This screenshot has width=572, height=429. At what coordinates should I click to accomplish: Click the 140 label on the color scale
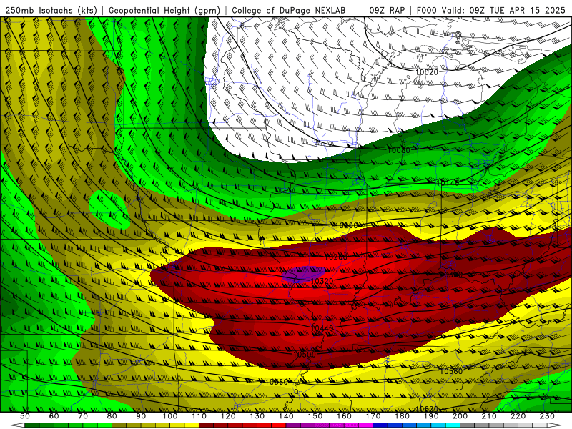pos(286,416)
